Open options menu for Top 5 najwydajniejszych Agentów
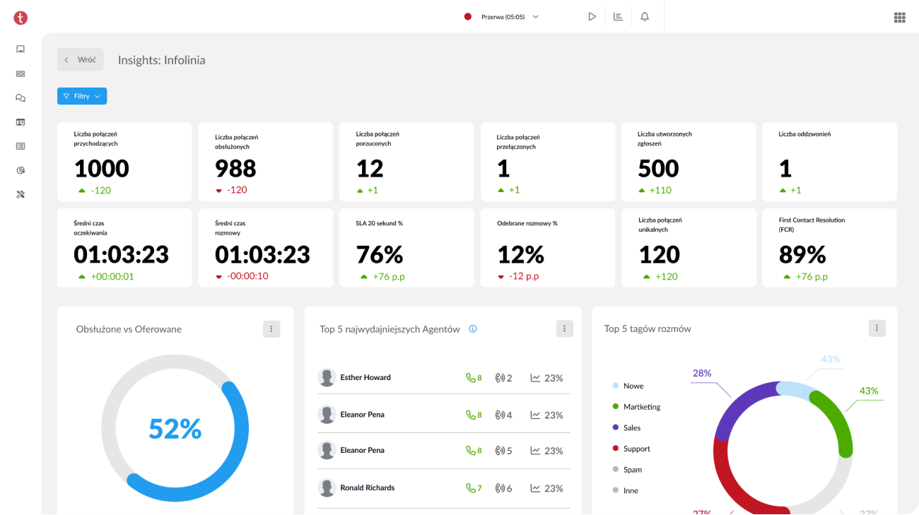 click(564, 328)
